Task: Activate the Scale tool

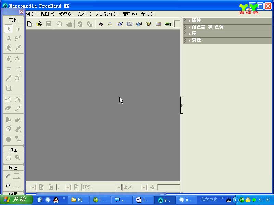Action: 8,99
